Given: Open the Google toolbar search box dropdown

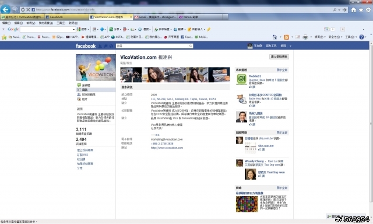Looking at the screenshot, I should [74, 30].
